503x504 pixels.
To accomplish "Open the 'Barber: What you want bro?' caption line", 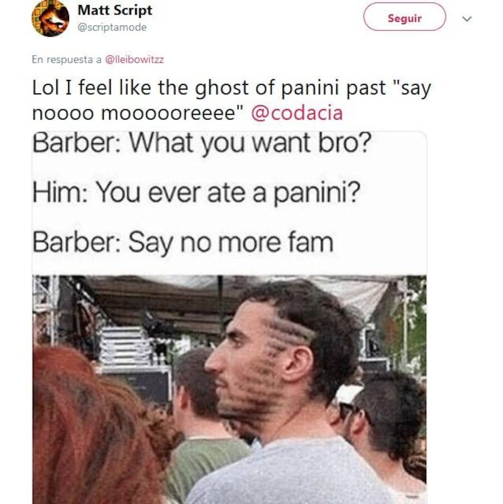I will coord(202,143).
